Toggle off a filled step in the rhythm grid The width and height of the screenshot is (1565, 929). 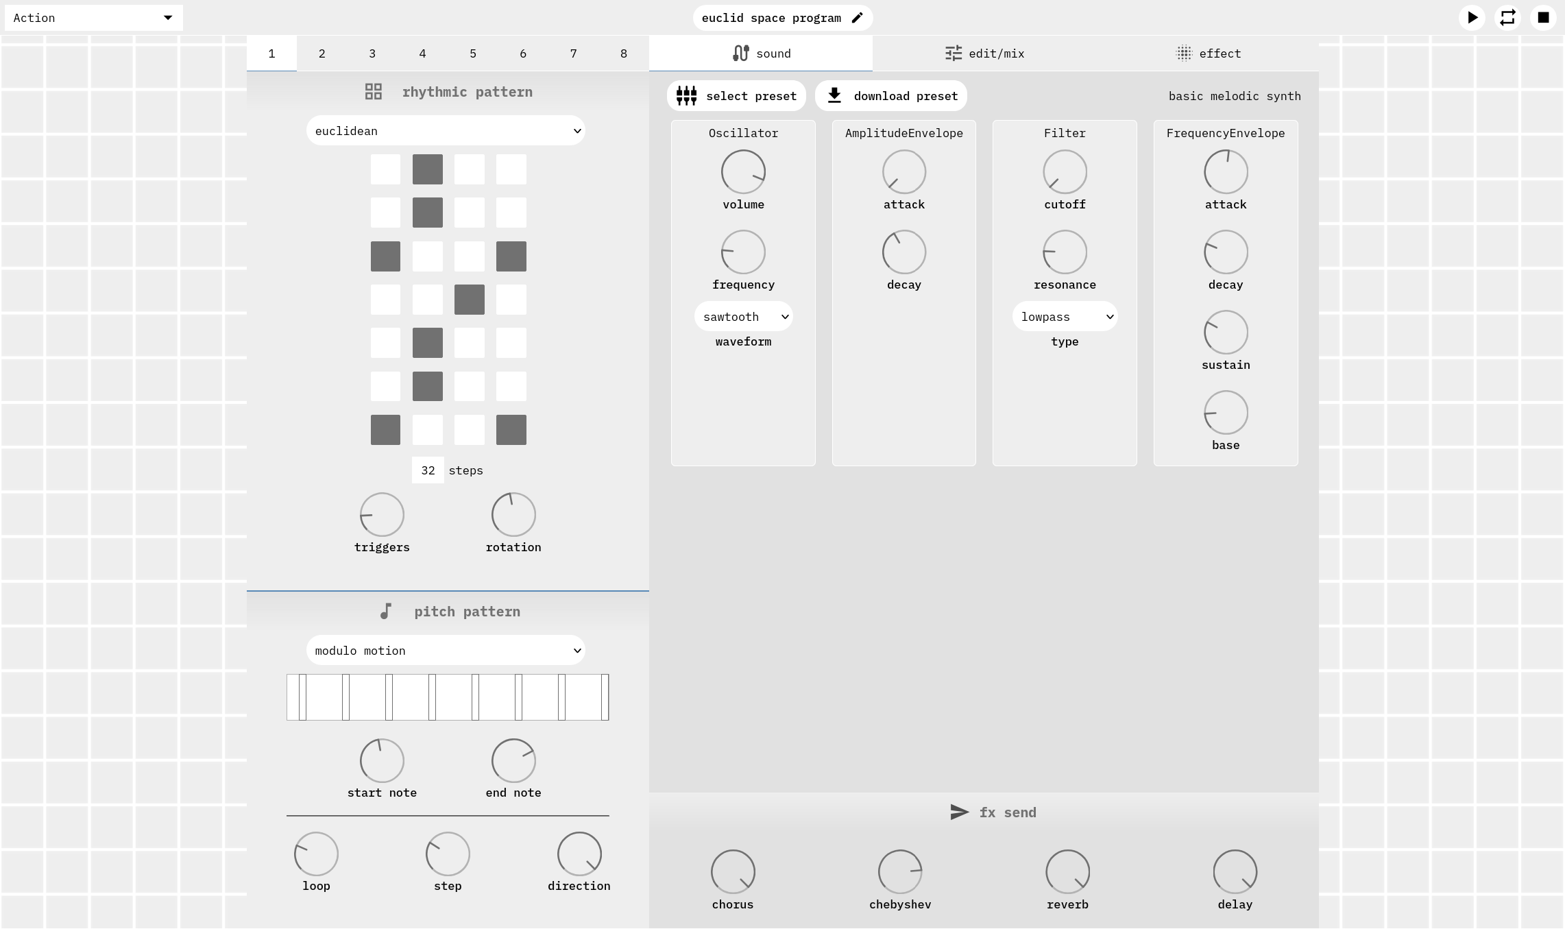tap(428, 169)
